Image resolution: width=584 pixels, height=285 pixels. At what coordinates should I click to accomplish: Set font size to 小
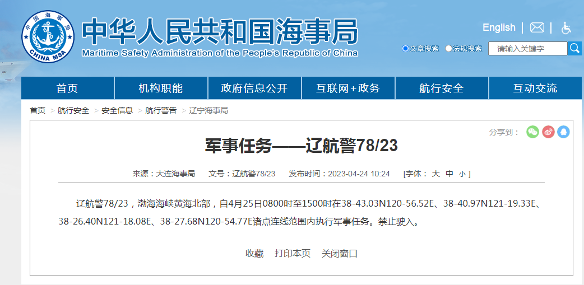pyautogui.click(x=462, y=174)
